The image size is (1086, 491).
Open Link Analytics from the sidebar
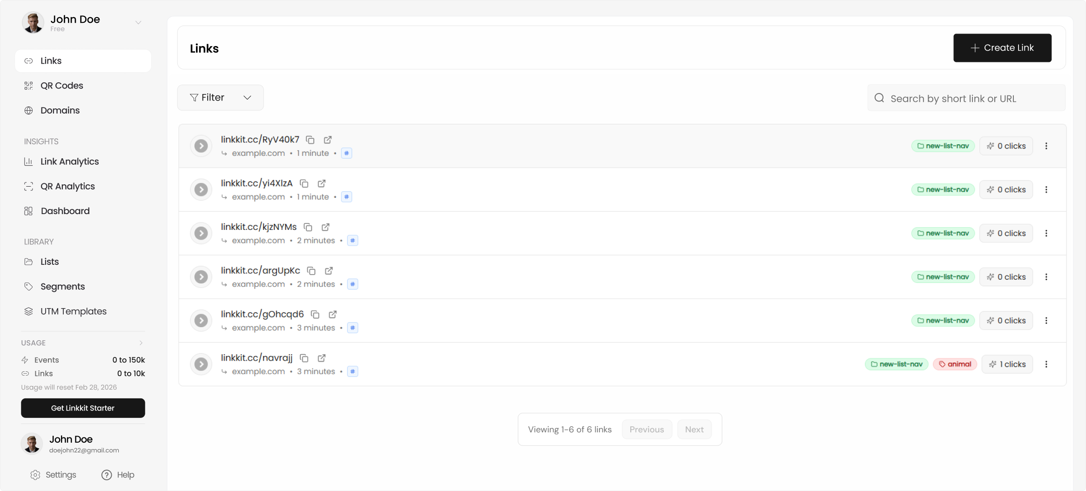click(x=69, y=161)
